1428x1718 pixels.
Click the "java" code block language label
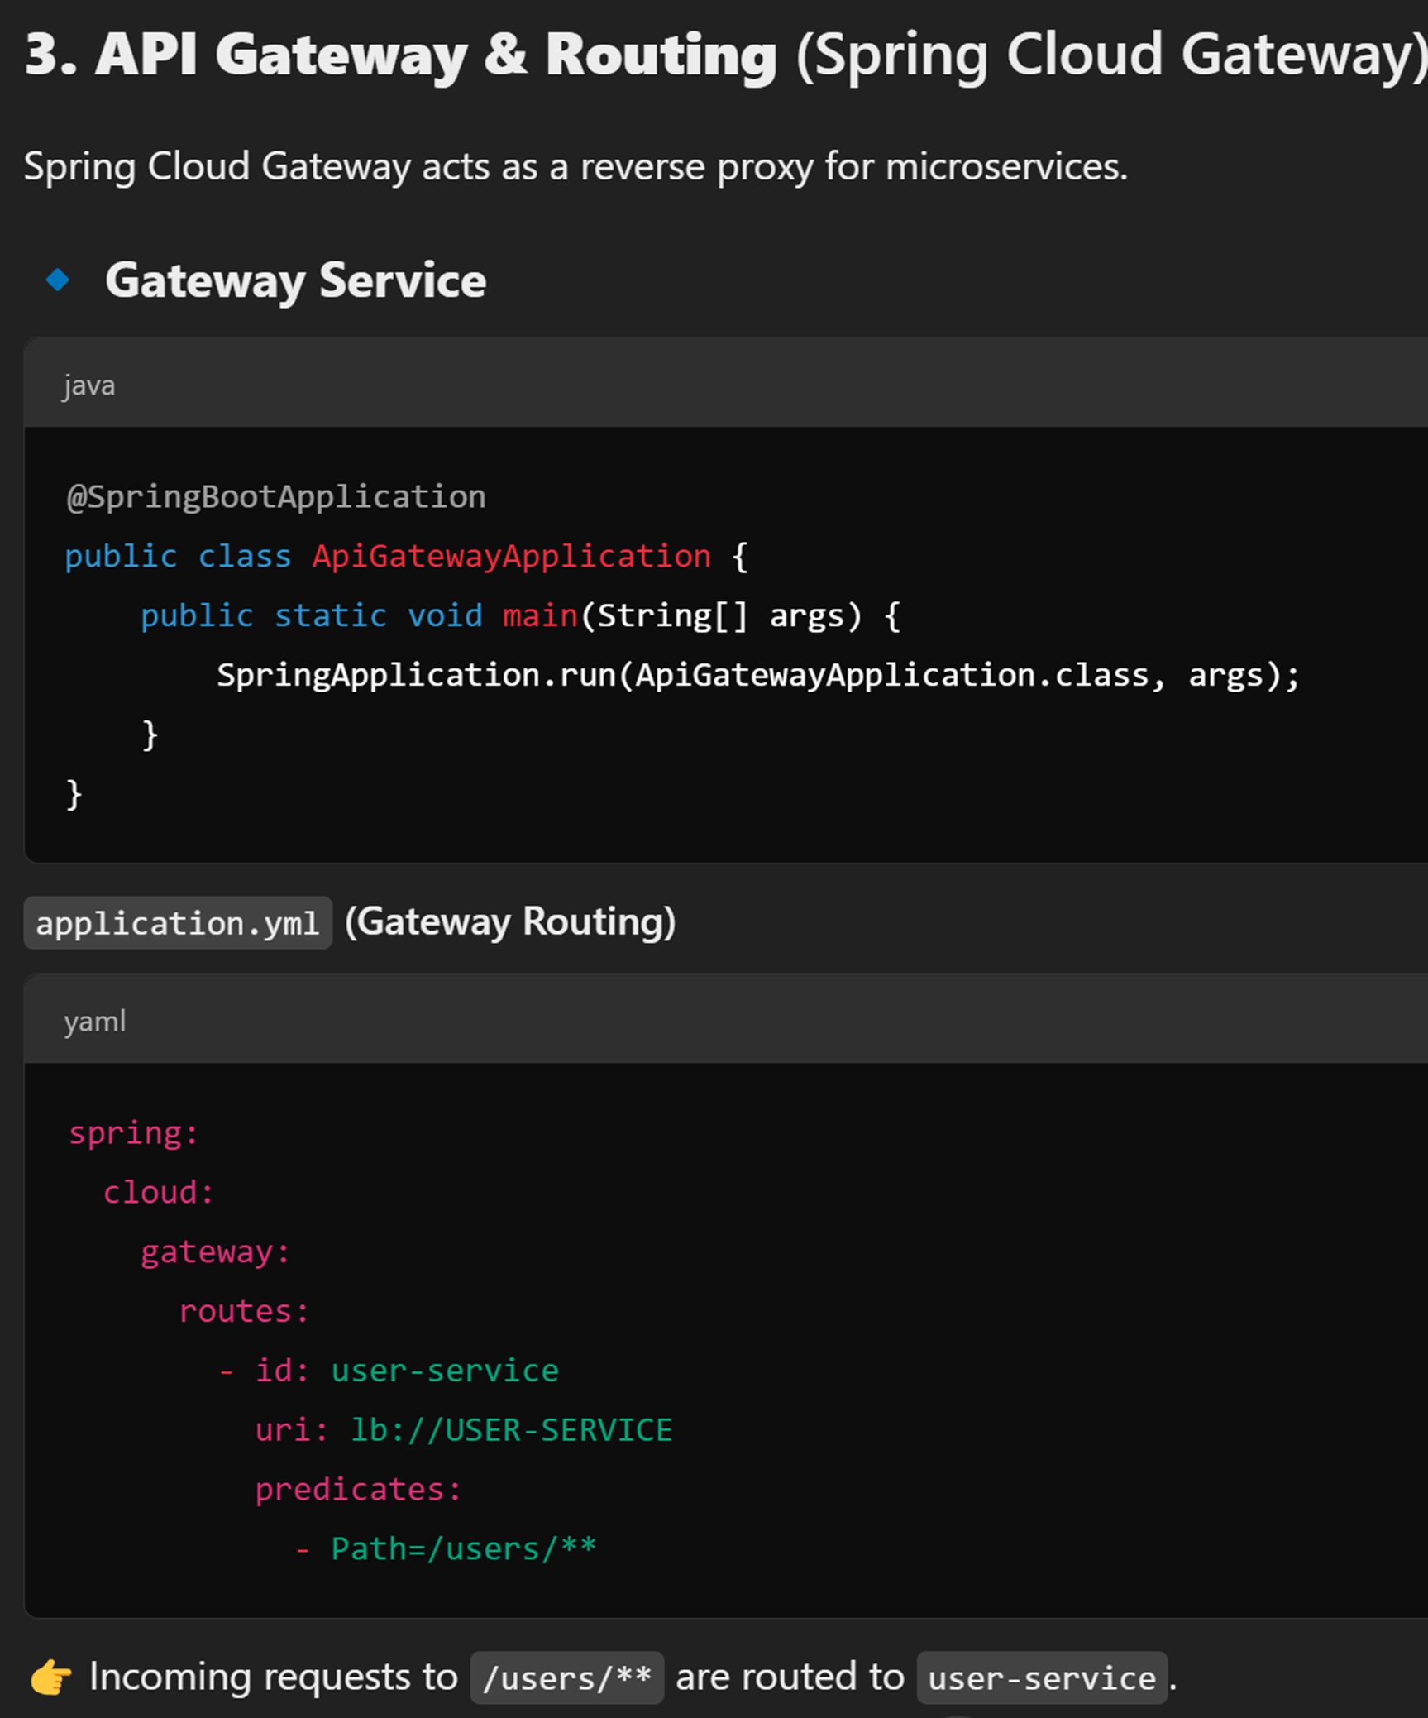tap(88, 385)
